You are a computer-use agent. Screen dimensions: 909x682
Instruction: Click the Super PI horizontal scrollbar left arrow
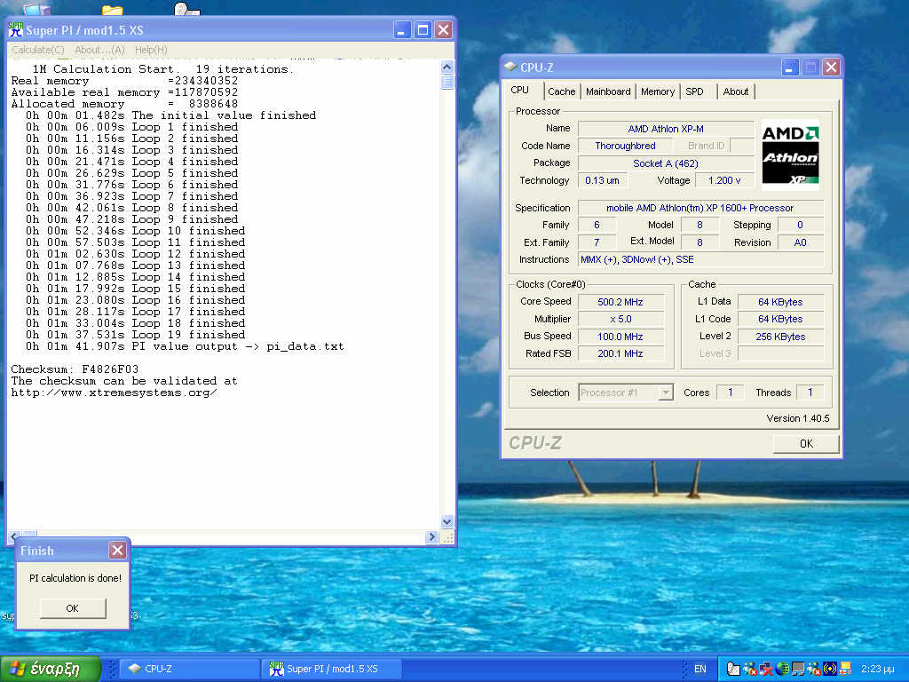14,535
